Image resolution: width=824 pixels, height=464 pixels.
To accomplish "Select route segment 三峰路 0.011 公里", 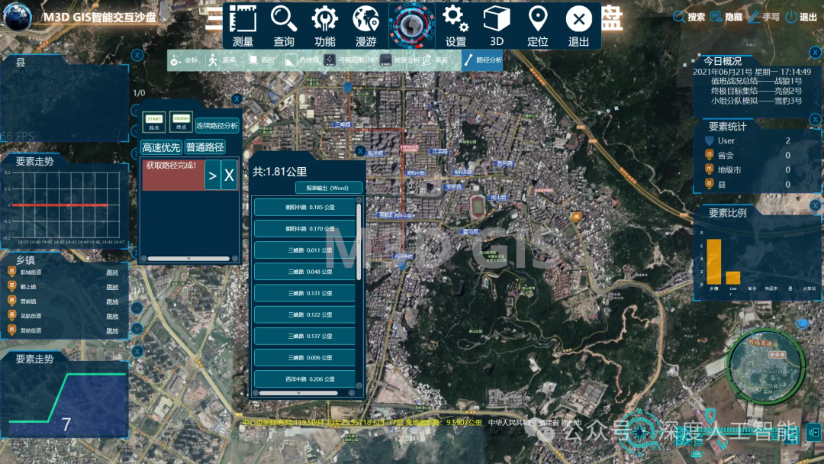I will [x=304, y=250].
